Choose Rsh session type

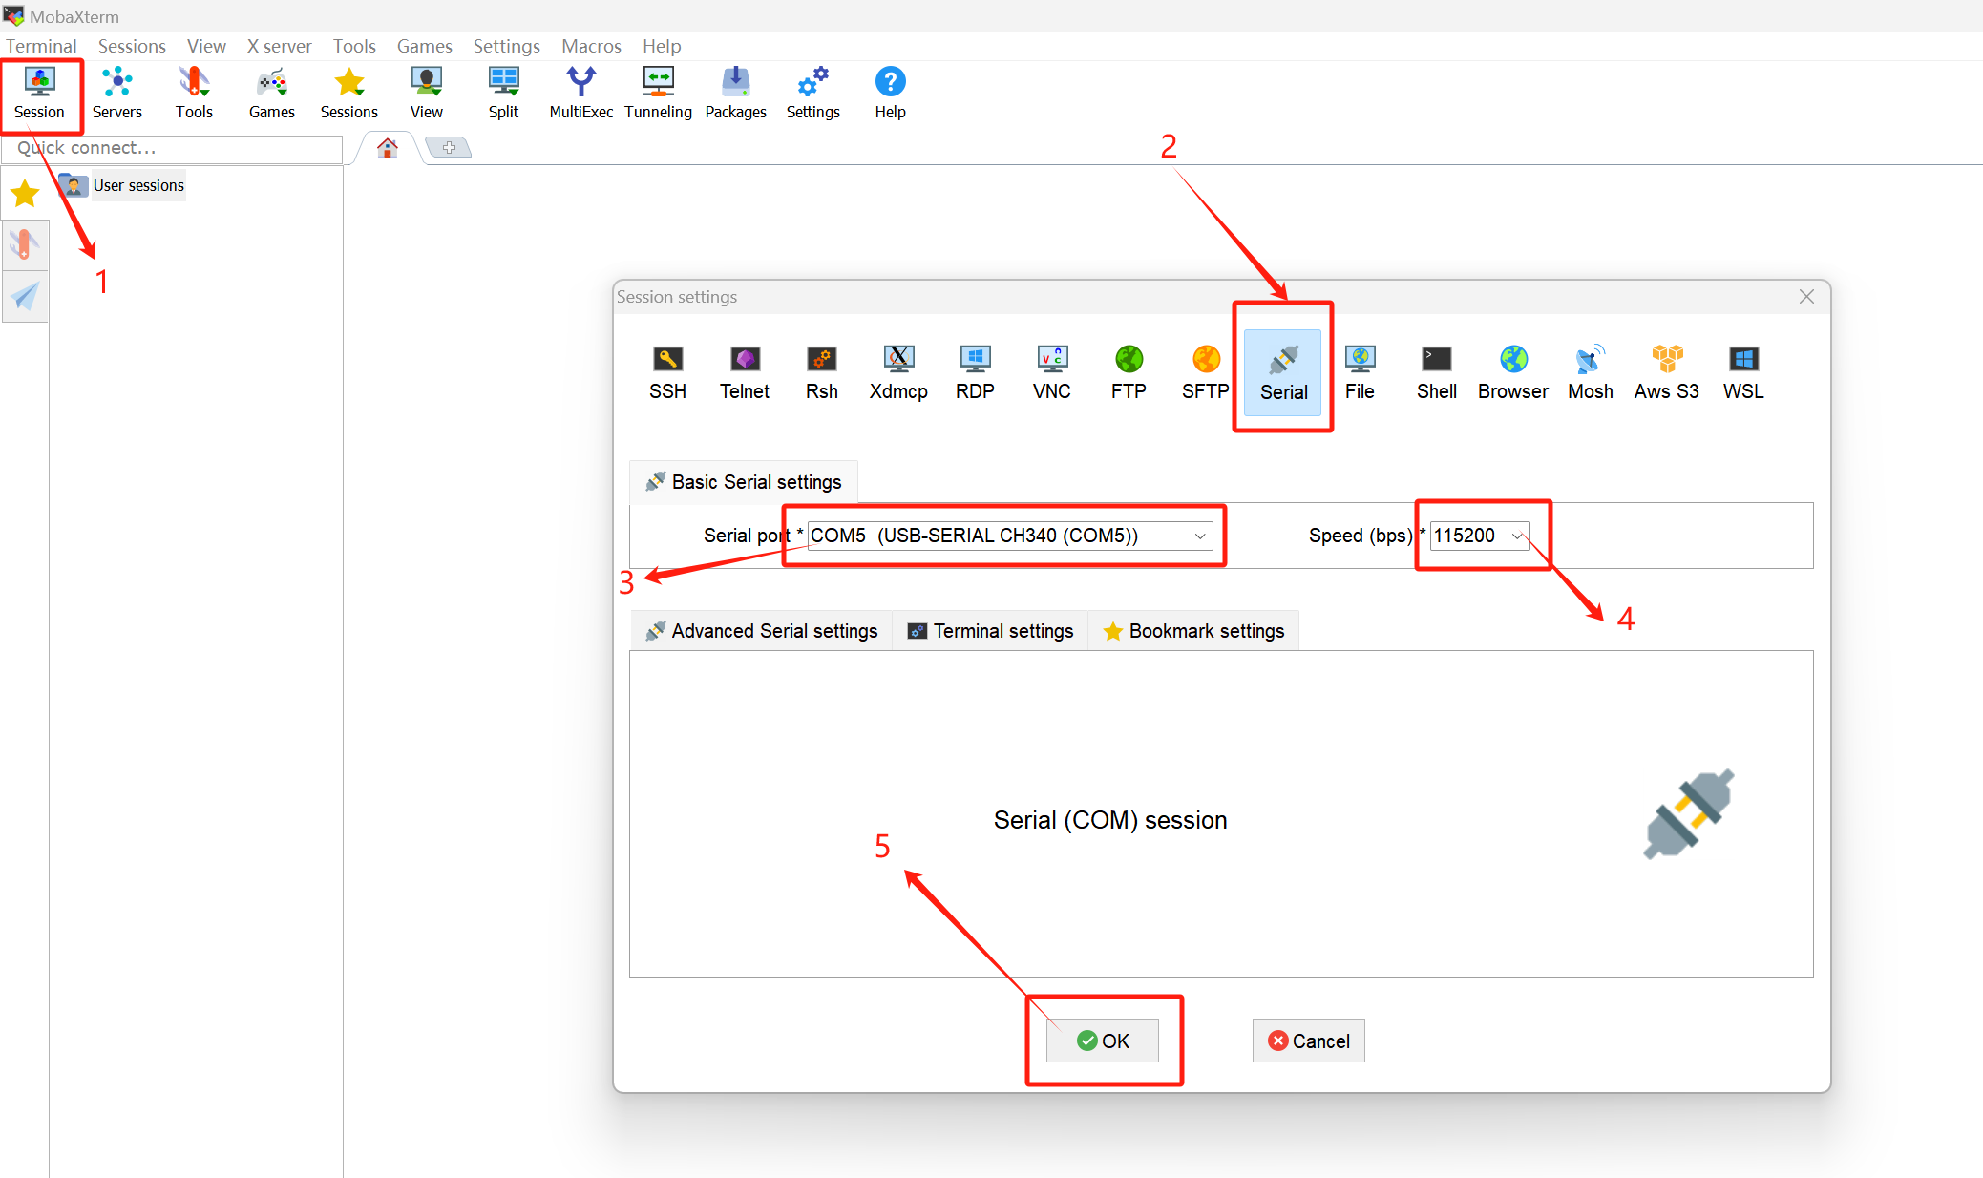(821, 372)
